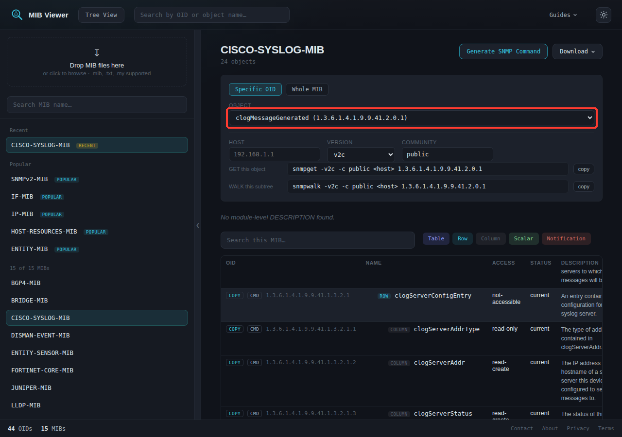Toggle the Row type filter
The height and width of the screenshot is (437, 622).
coord(463,238)
